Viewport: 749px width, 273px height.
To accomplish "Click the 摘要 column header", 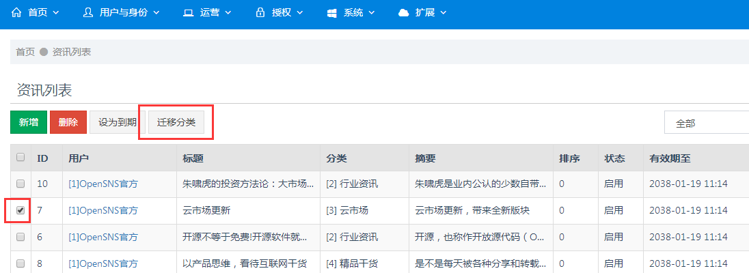I will click(x=425, y=158).
